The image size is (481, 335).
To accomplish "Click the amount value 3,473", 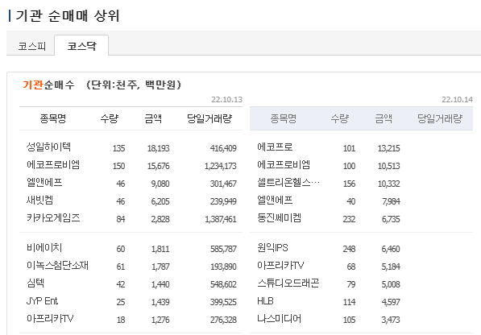I will tap(391, 320).
